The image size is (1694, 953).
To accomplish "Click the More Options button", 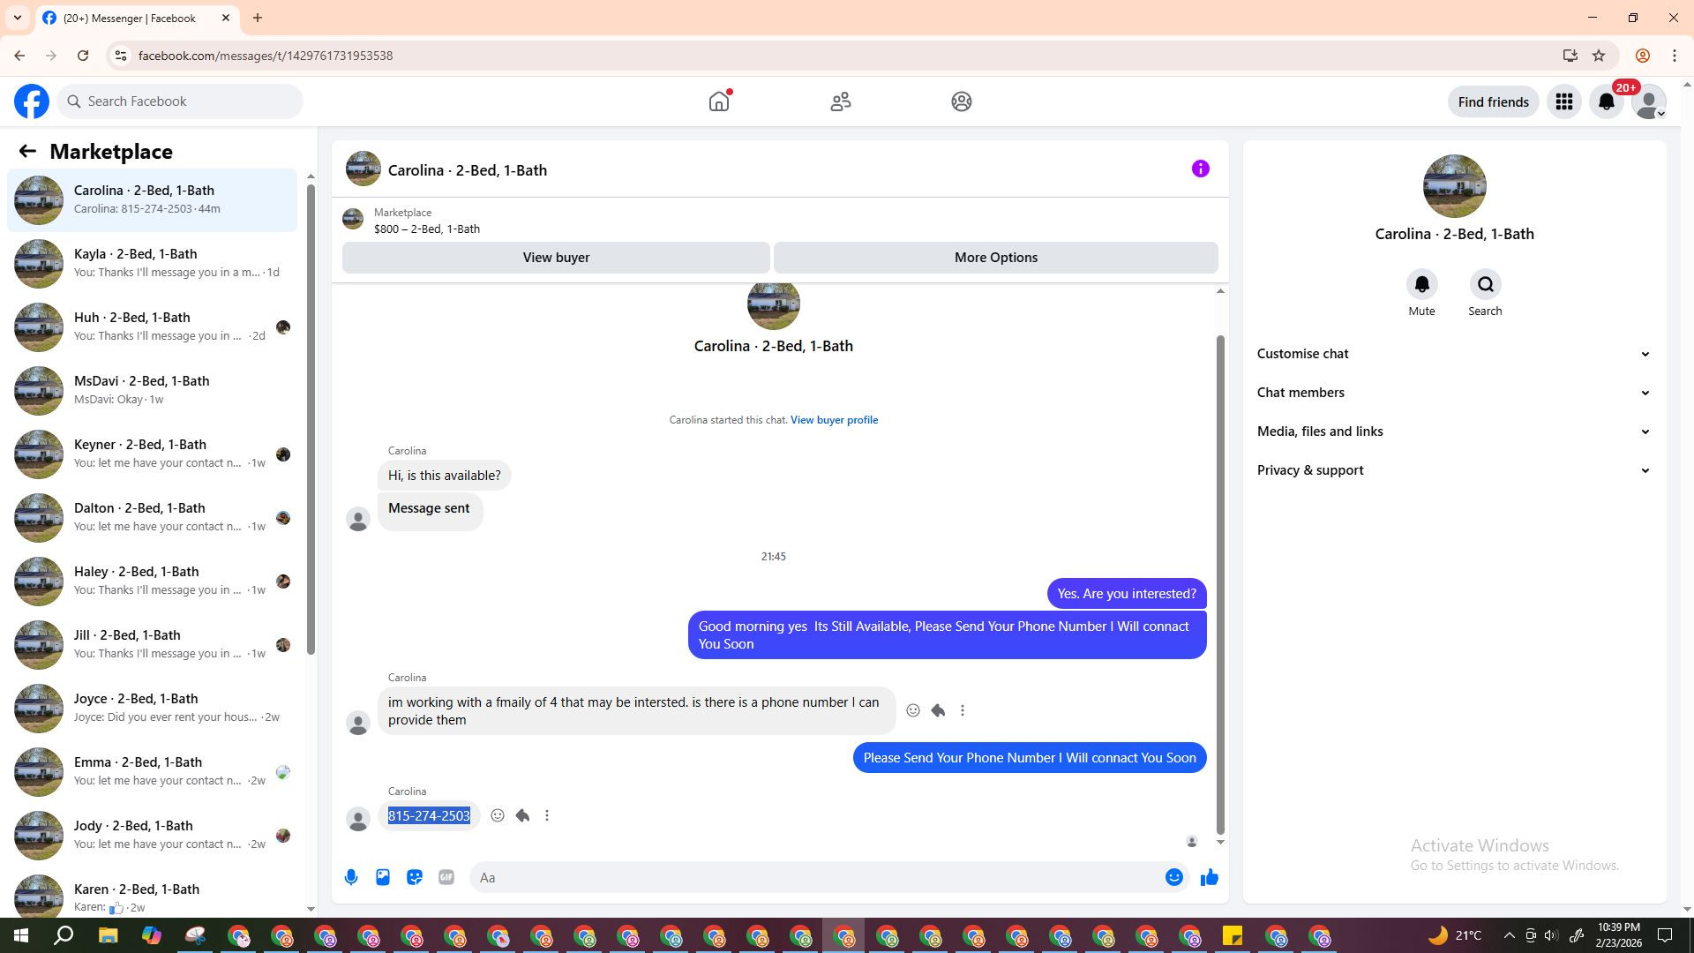I will pyautogui.click(x=995, y=258).
